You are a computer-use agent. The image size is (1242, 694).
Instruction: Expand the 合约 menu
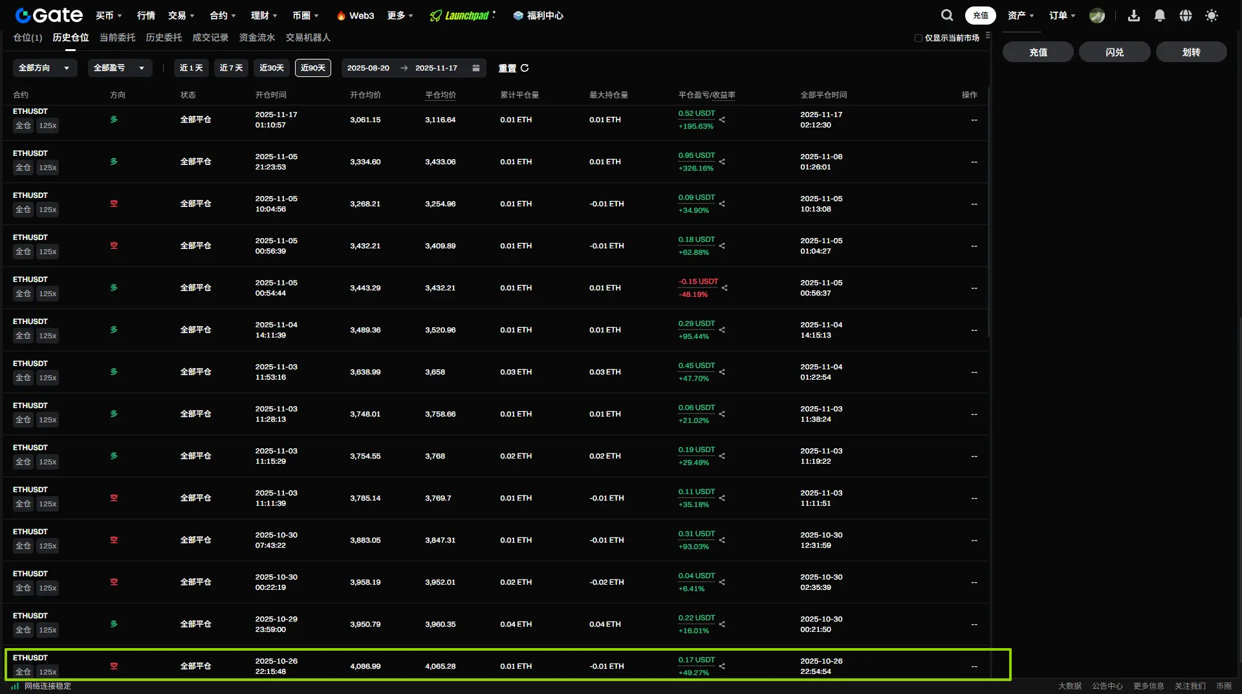pos(223,16)
